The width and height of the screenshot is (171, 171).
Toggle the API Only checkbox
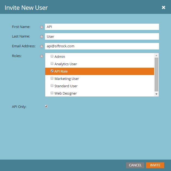click(x=46, y=106)
